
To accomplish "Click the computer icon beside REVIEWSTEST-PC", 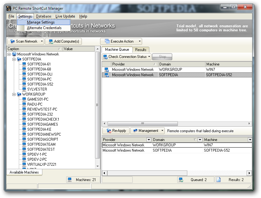I will coord(24,109).
